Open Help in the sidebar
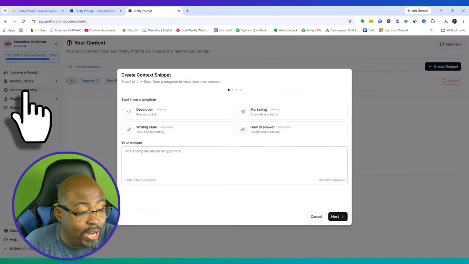This screenshot has width=469, height=264. [x=13, y=239]
